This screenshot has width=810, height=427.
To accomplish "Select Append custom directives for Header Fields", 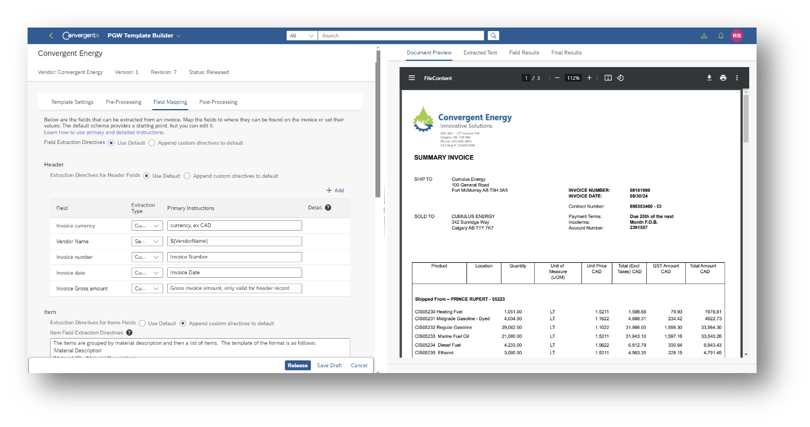I will 187,176.
